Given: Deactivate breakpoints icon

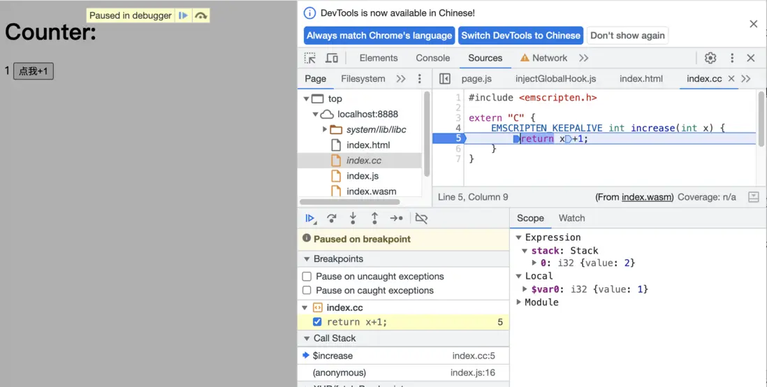Looking at the screenshot, I should point(421,219).
